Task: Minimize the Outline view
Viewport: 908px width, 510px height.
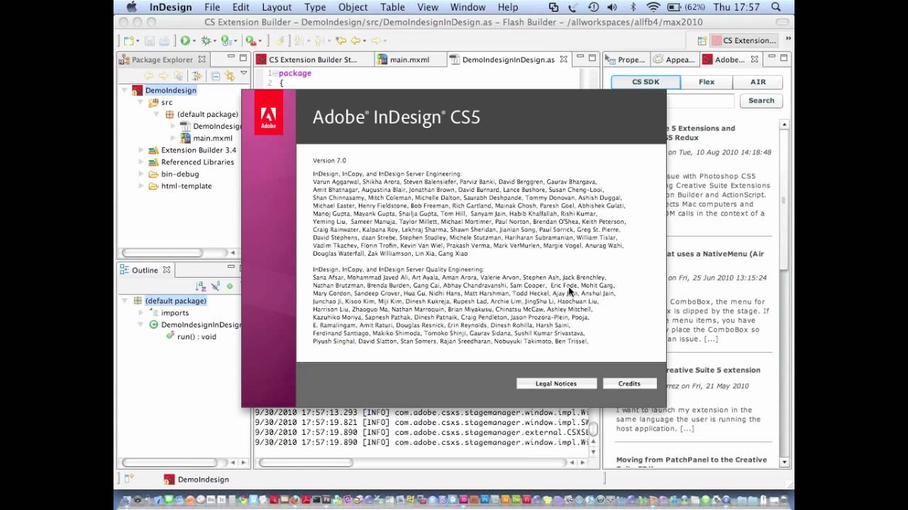Action: pyautogui.click(x=231, y=267)
